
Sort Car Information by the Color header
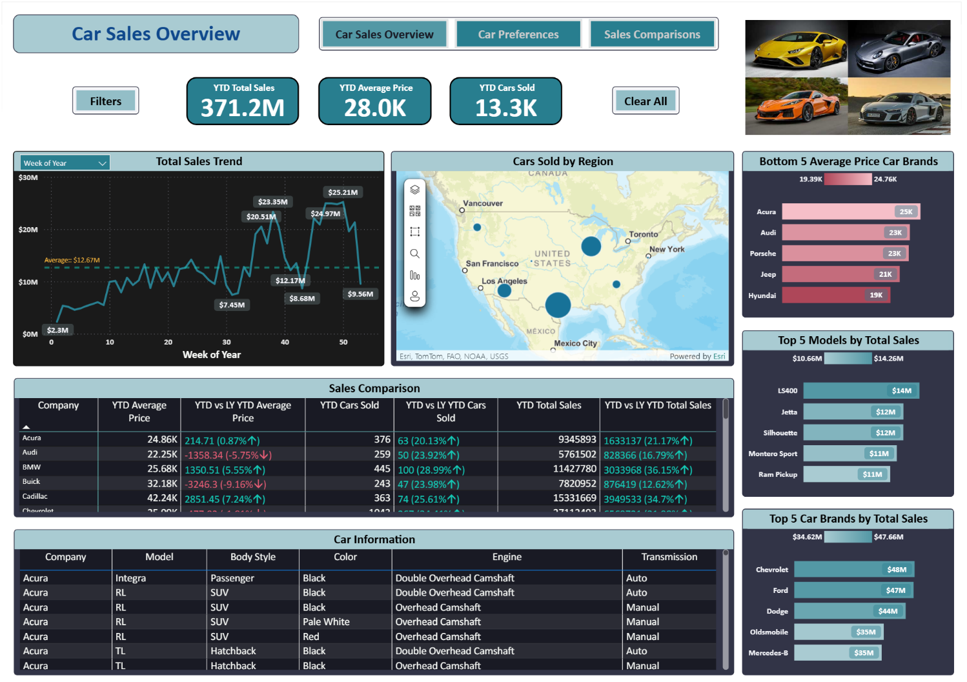345,557
